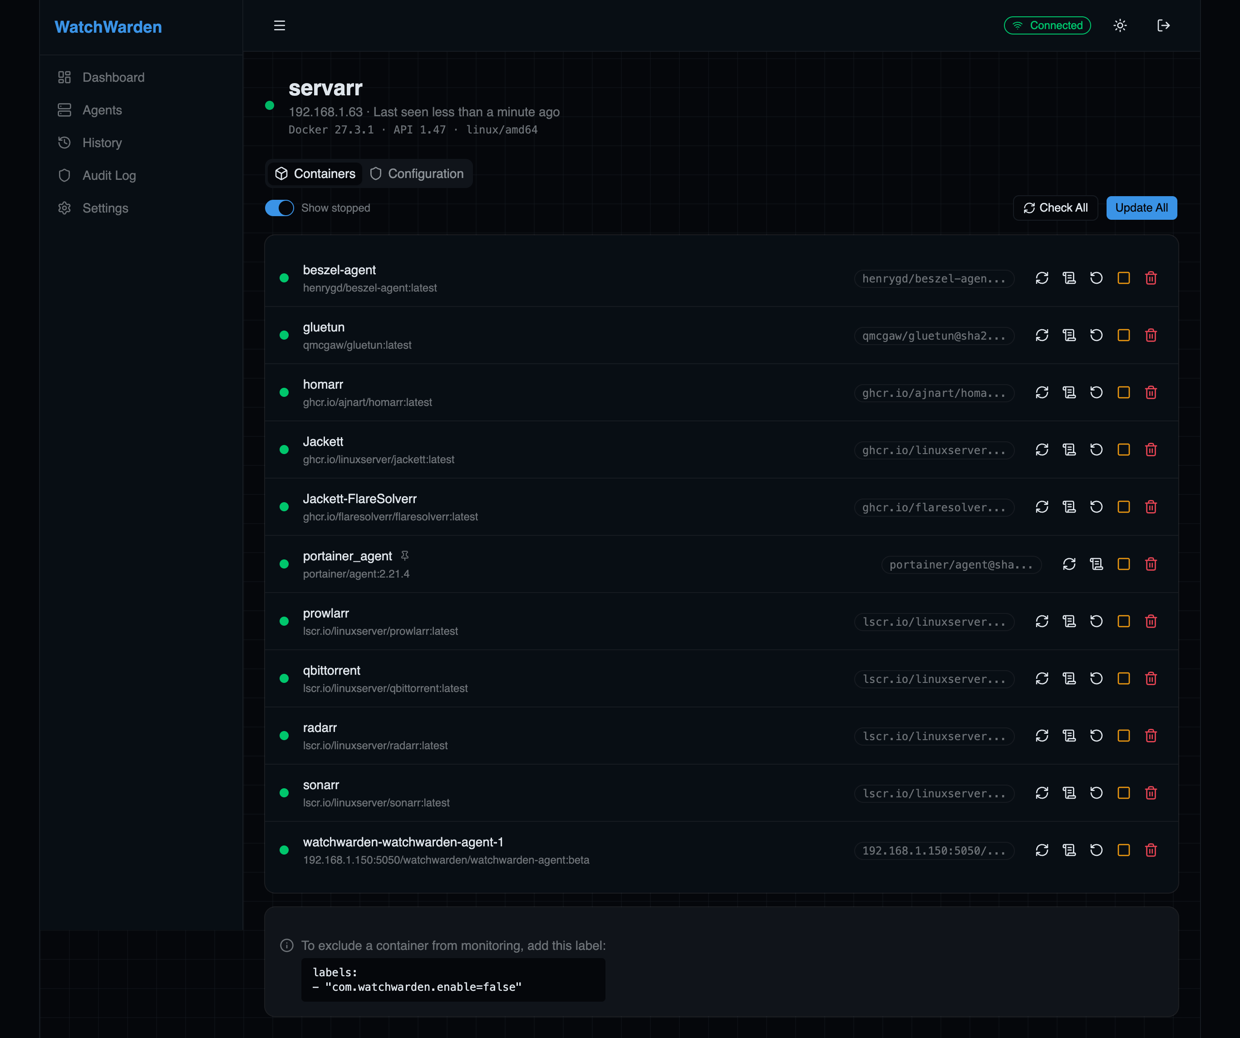
Task: Open the Audit Log page
Action: click(x=108, y=175)
